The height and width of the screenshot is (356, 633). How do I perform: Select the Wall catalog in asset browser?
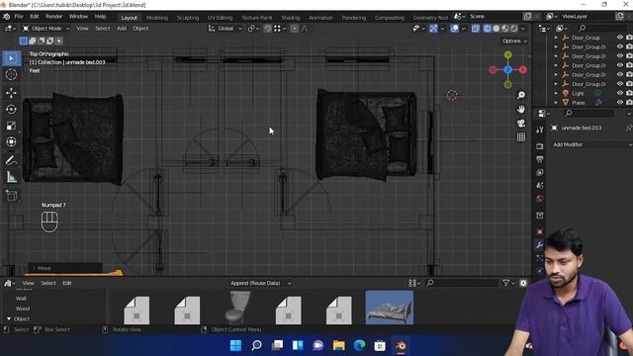[x=21, y=299]
